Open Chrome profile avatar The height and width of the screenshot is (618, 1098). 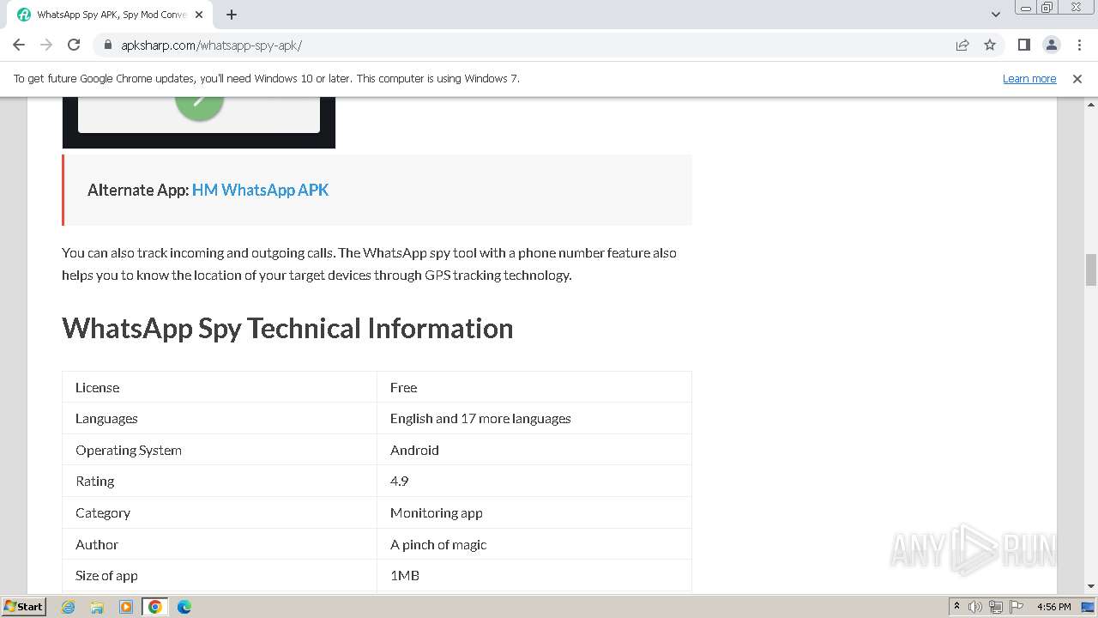pyautogui.click(x=1051, y=45)
